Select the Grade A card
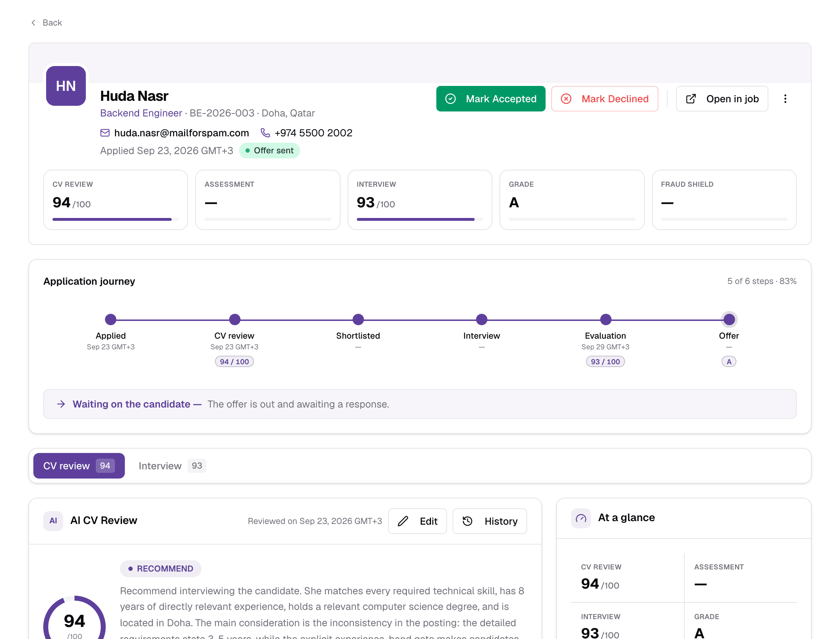The image size is (840, 639). 572,200
